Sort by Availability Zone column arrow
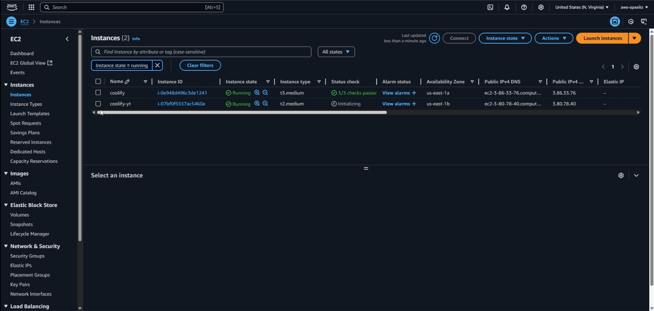 [x=472, y=82]
